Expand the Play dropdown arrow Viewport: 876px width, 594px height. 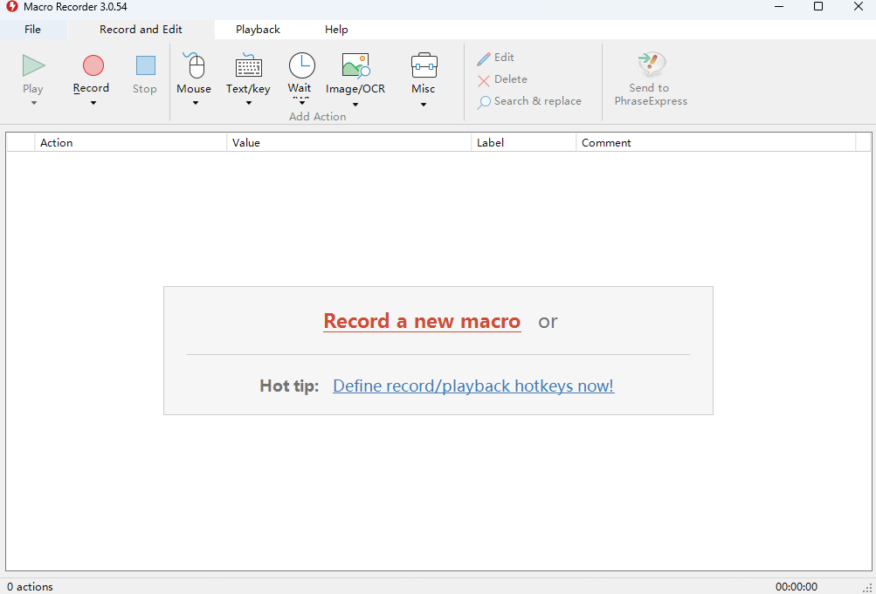[33, 103]
